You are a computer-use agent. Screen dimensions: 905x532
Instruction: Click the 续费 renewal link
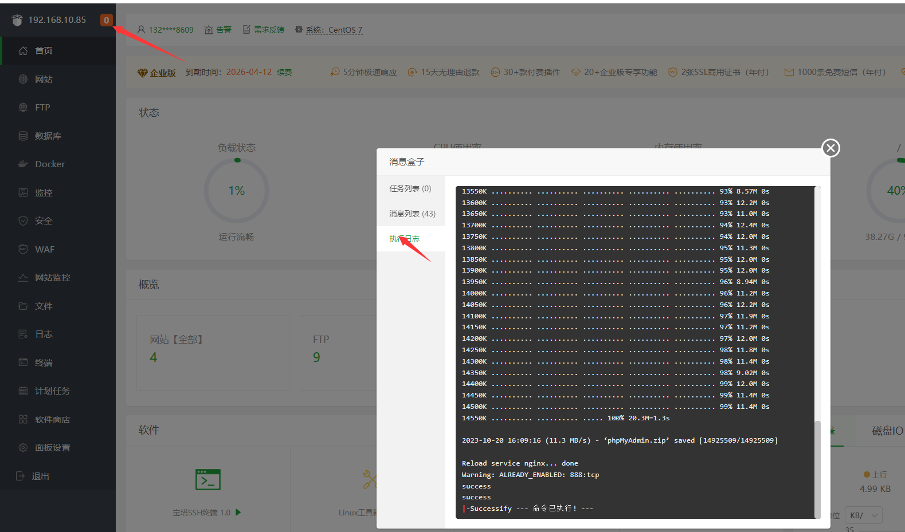pos(284,72)
